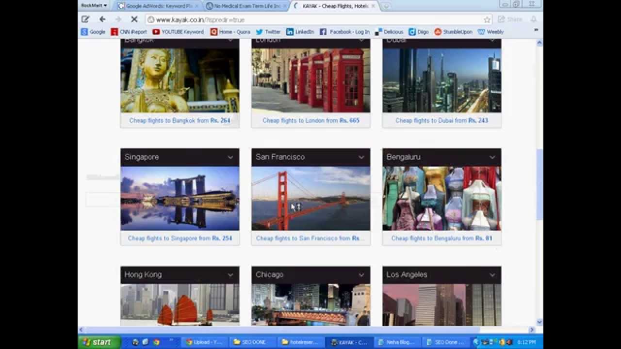Open the StumbleUpon bookmark
The height and width of the screenshot is (349, 621).
(x=453, y=32)
